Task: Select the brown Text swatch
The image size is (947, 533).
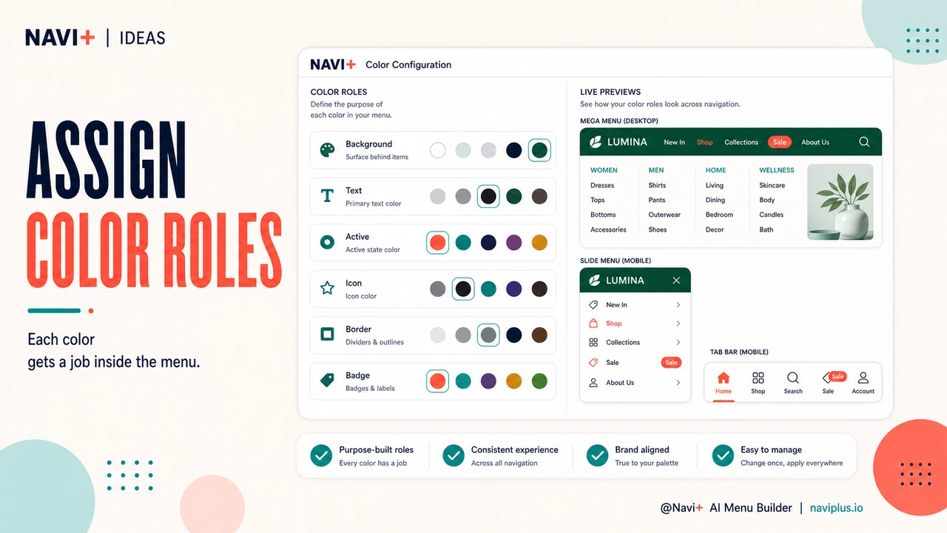Action: pos(539,196)
